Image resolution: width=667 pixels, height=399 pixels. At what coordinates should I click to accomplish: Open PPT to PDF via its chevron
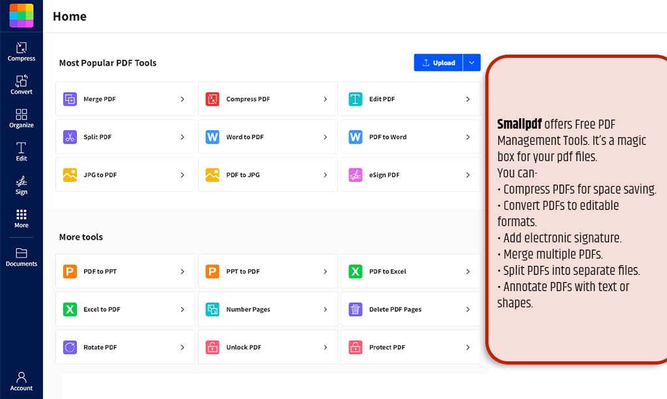(x=326, y=271)
